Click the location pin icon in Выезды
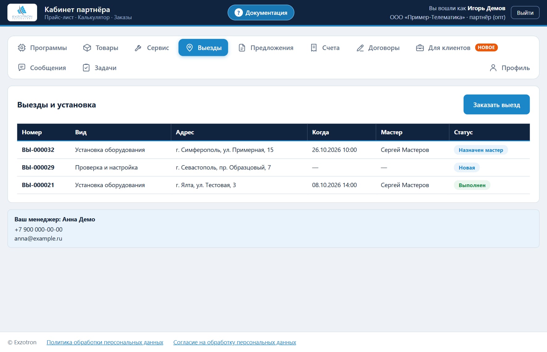547x352 pixels. 189,48
